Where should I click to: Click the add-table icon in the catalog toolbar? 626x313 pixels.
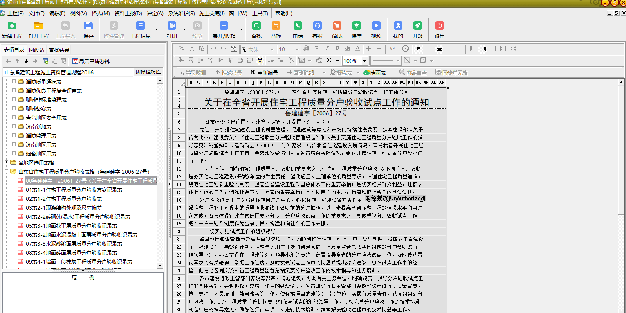tap(45, 61)
